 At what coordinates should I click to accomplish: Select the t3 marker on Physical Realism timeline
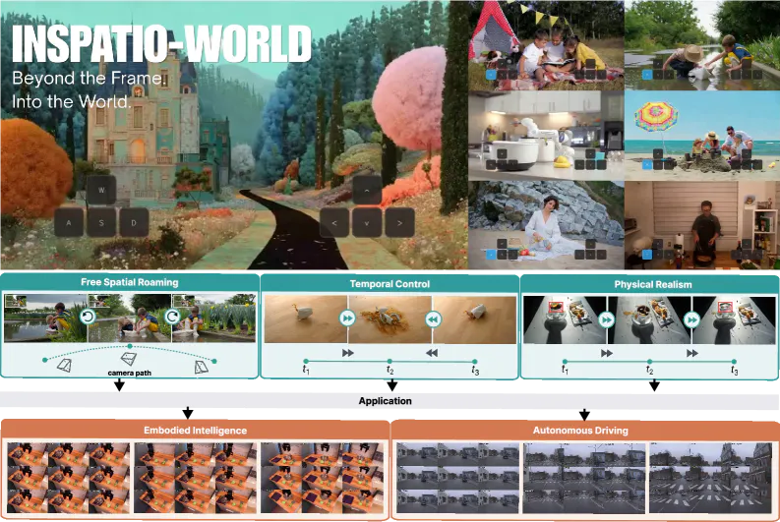click(x=734, y=362)
